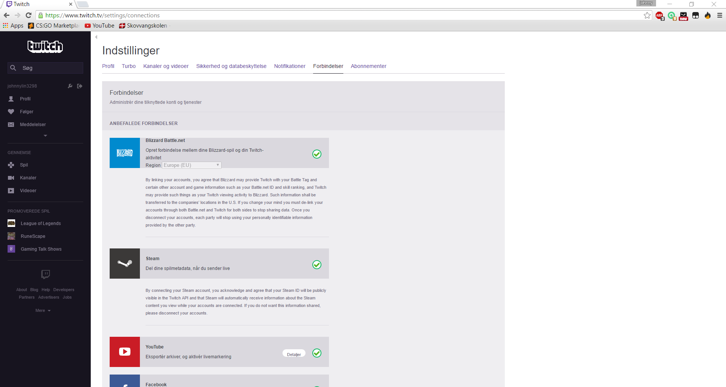Go forward with the browser forward arrow
This screenshot has width=726, height=387.
pos(17,15)
